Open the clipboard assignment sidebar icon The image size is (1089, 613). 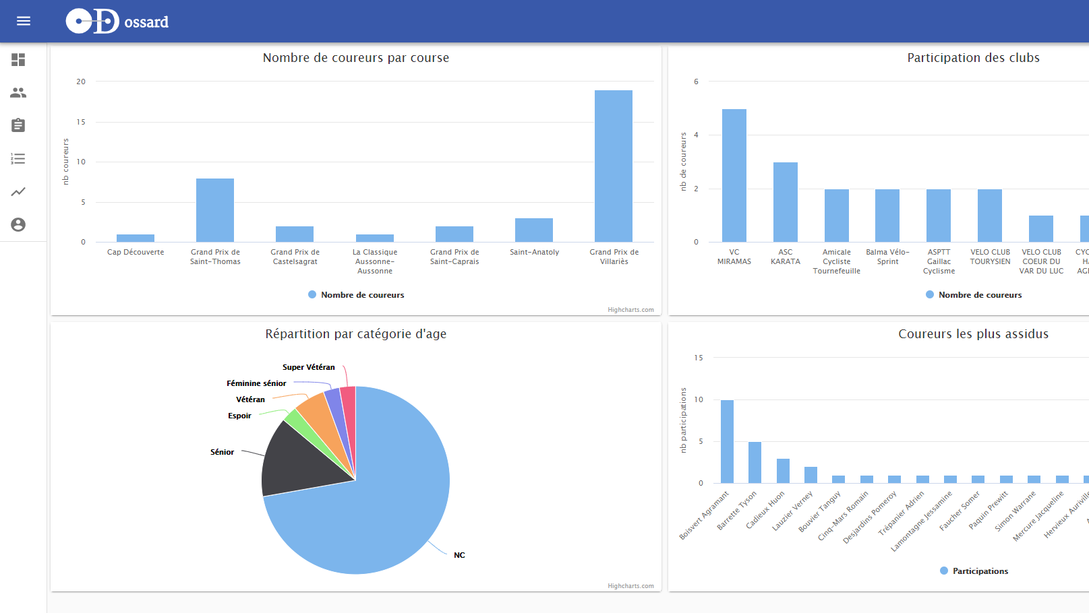[18, 125]
